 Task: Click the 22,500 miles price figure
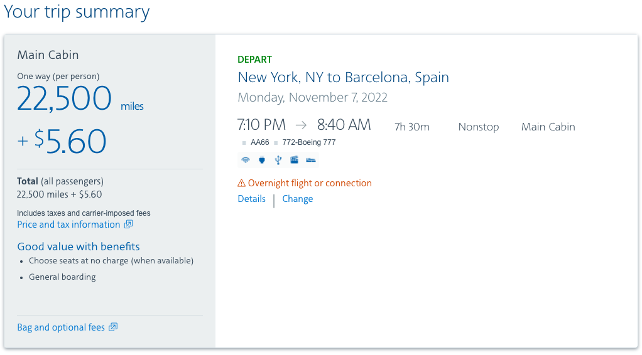[65, 99]
